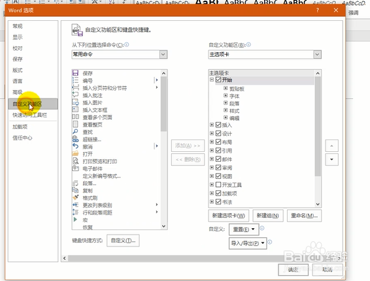Open the 主选项卡 dropdown
This screenshot has height=281, width=370.
pos(317,55)
